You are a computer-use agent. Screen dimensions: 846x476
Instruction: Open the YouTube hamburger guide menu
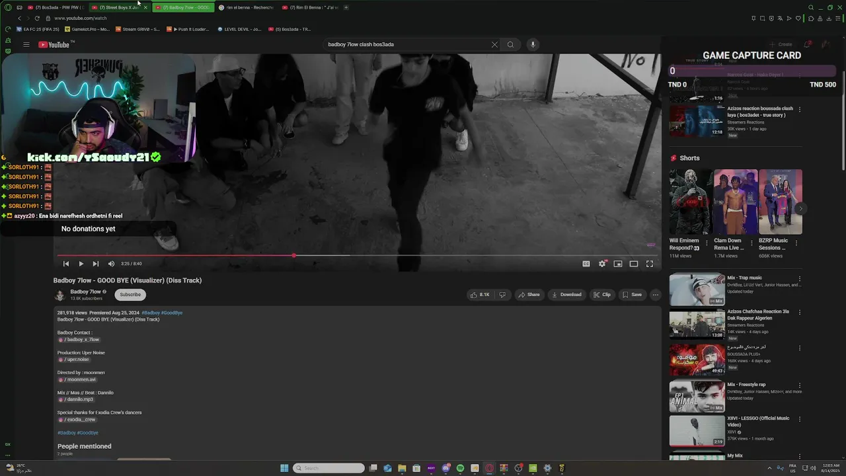26,44
